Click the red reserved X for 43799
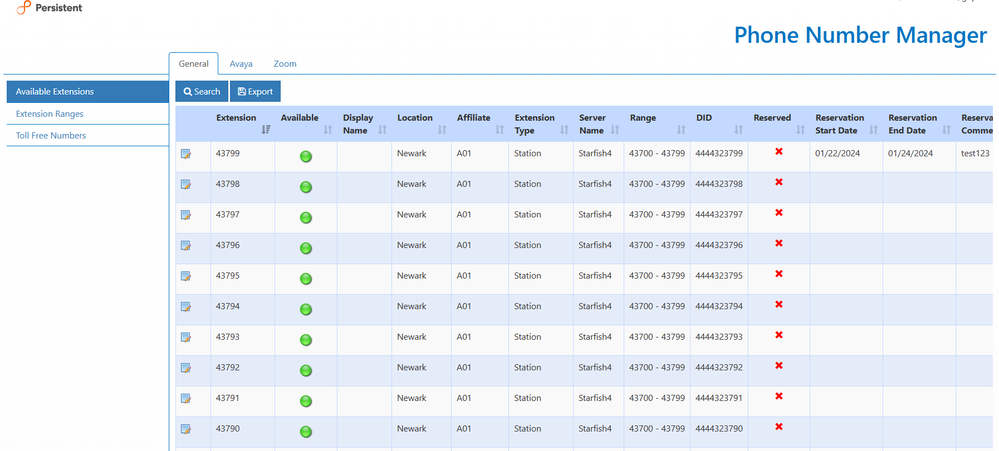This screenshot has width=999, height=451. coord(779,151)
